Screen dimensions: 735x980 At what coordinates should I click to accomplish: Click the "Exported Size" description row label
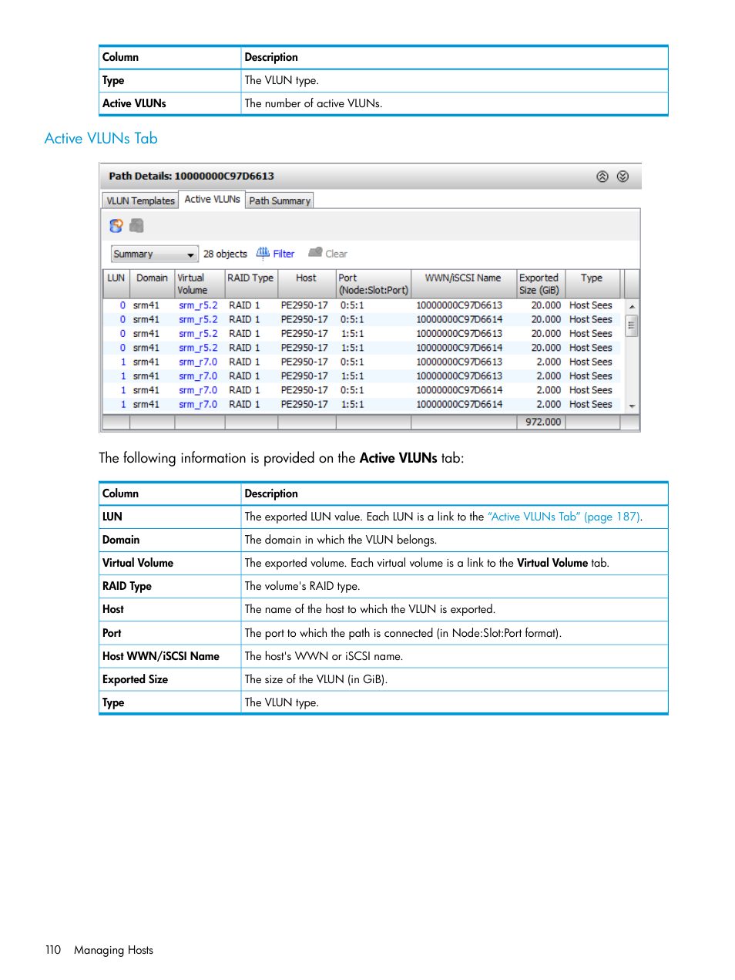click(135, 679)
